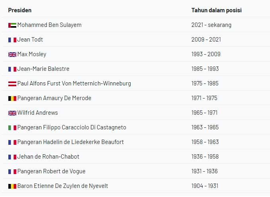Click Belgian flag beside Pangeran Amaury De Merode

coord(12,98)
